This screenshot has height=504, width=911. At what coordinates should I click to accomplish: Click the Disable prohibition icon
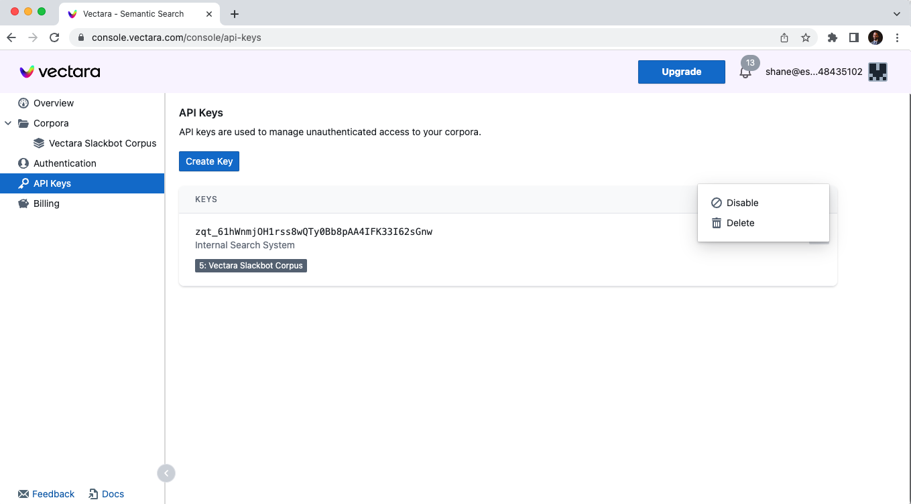[718, 202]
